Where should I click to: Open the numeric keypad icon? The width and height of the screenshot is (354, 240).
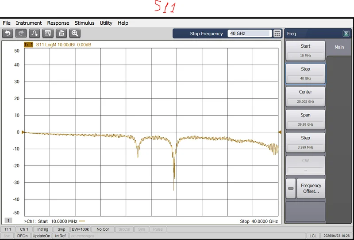277,34
